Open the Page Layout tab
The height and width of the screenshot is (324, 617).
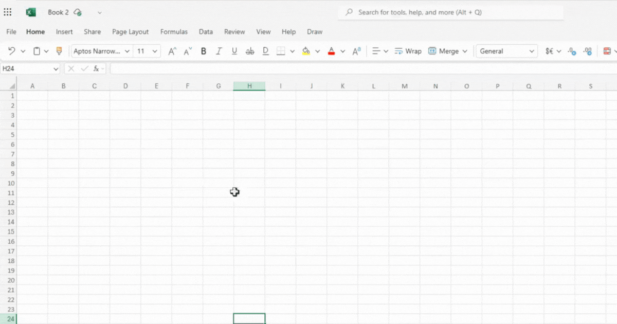tap(131, 32)
